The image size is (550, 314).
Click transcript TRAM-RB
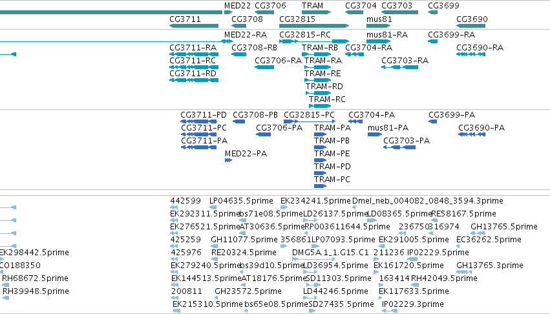(x=319, y=48)
